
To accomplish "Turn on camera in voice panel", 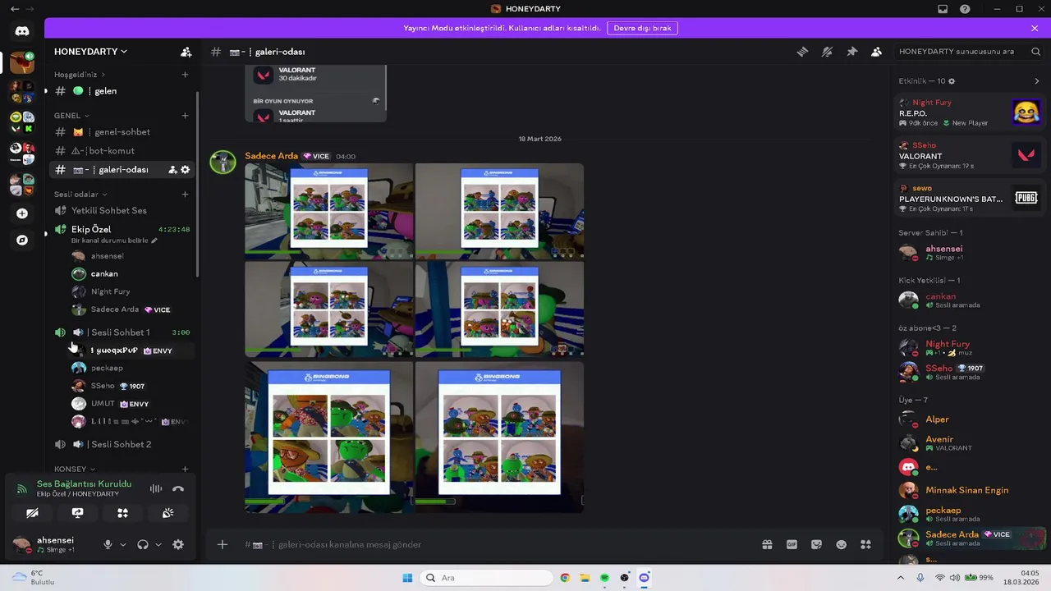I will point(32,513).
